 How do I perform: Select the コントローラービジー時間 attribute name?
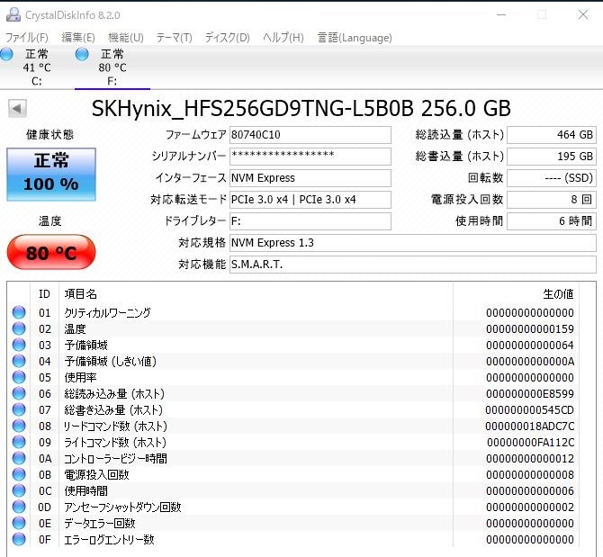click(x=115, y=459)
